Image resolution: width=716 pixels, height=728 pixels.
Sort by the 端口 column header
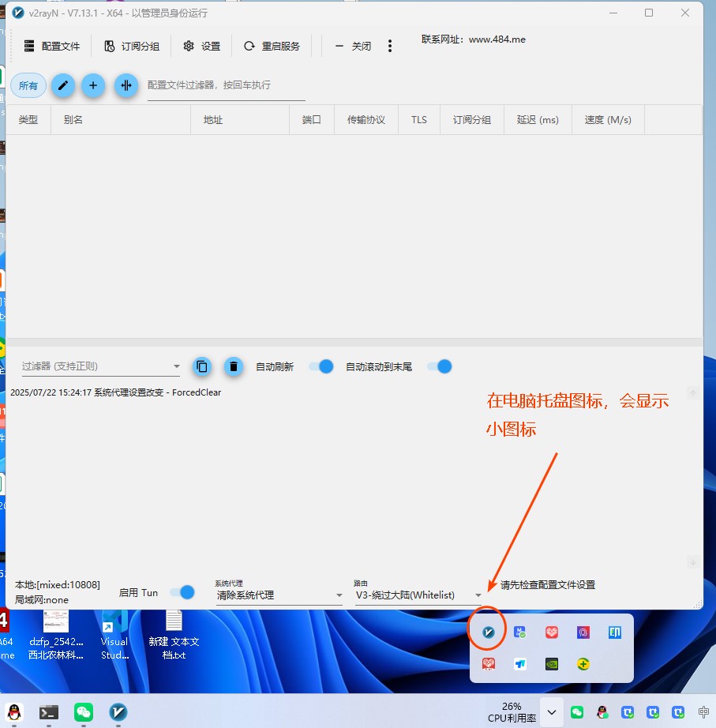(x=312, y=120)
